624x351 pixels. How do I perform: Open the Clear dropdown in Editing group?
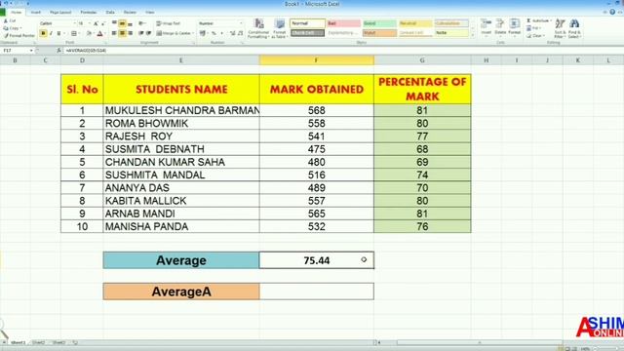click(535, 36)
